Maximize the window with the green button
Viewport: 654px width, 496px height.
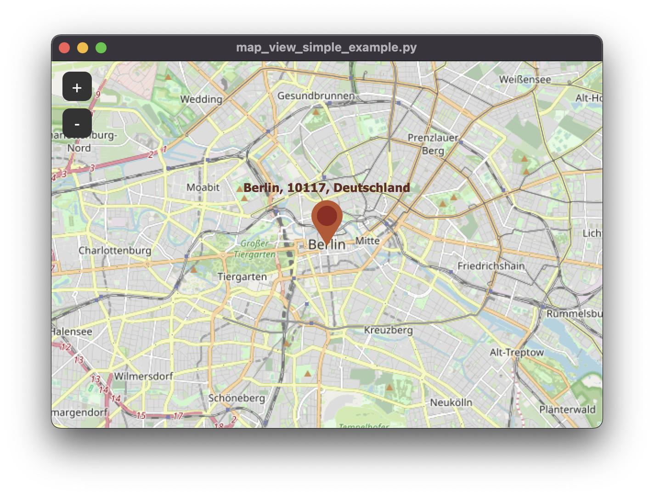pos(101,48)
